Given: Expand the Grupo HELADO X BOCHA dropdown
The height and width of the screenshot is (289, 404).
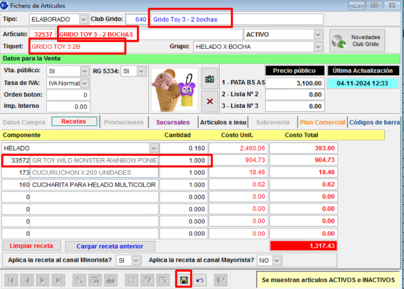Looking at the screenshot, I should [318, 47].
